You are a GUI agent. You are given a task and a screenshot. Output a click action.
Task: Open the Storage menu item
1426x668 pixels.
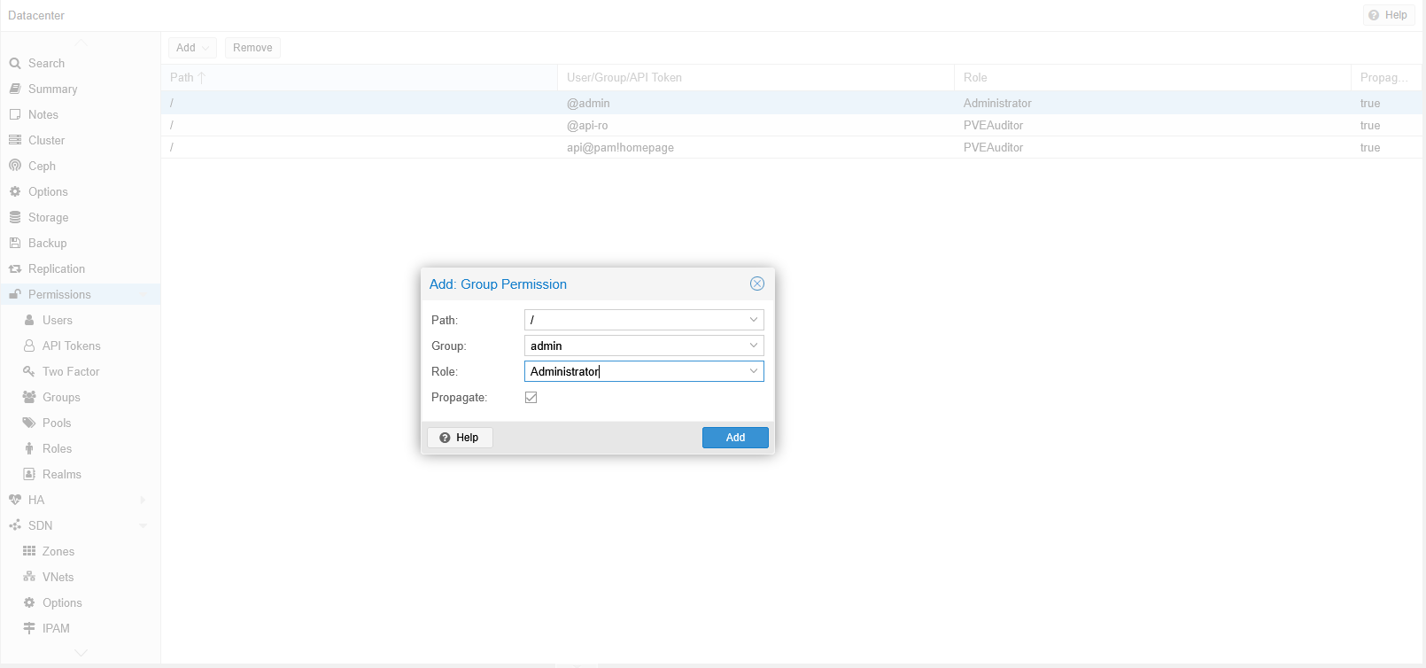pos(81,218)
